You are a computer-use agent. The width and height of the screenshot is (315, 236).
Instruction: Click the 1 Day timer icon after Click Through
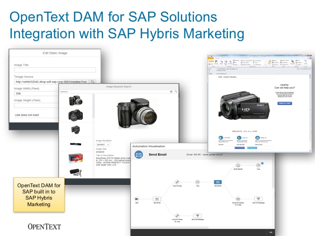point(197,182)
